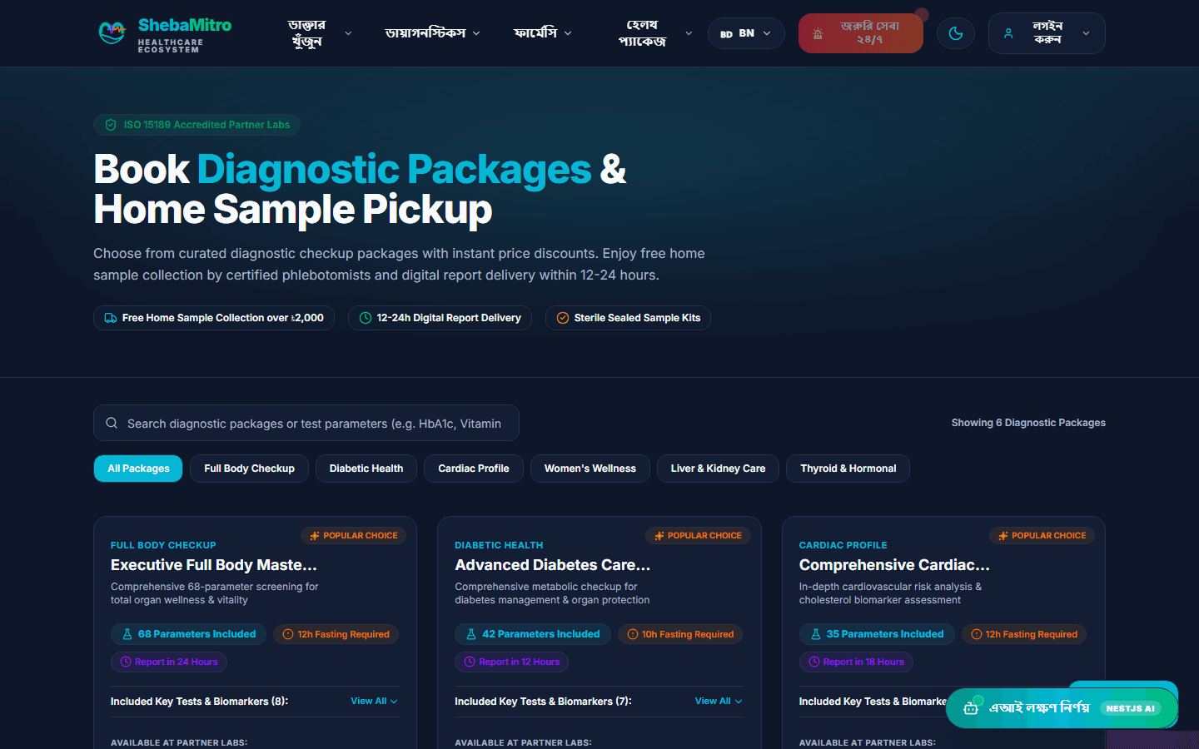Click the truck icon for free home collection
This screenshot has height=749, width=1199.
point(111,318)
